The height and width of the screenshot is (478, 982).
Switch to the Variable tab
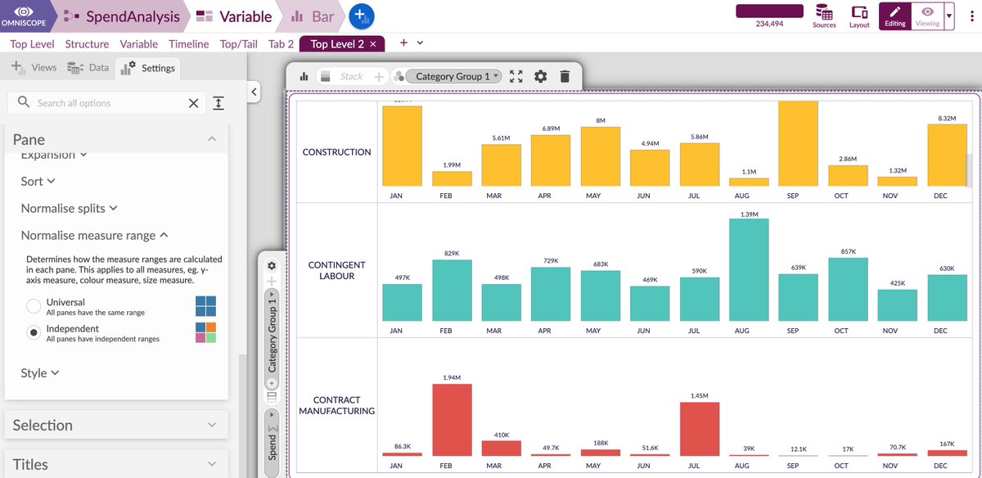pos(139,44)
